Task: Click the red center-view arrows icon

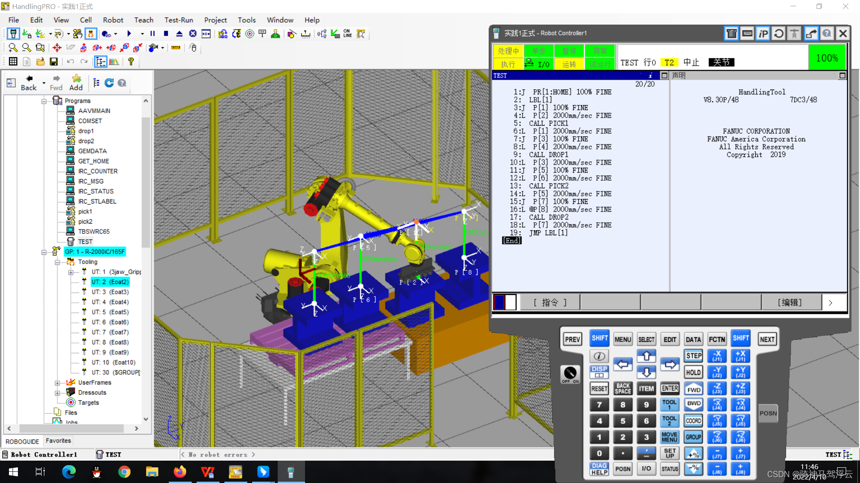Action: (x=57, y=48)
